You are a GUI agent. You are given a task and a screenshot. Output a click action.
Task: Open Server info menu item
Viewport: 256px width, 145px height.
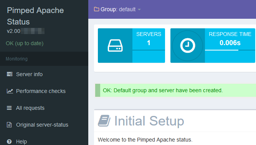(44, 74)
